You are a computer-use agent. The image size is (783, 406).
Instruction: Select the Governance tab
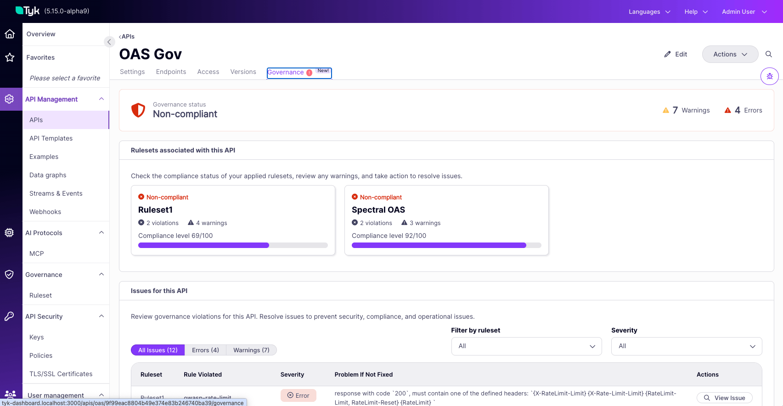(299, 73)
